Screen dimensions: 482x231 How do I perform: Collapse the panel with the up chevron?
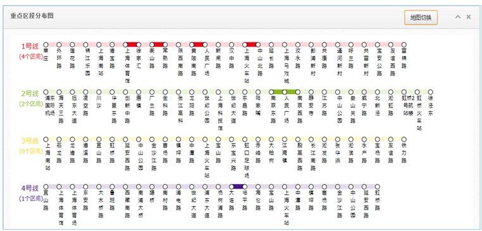click(458, 17)
